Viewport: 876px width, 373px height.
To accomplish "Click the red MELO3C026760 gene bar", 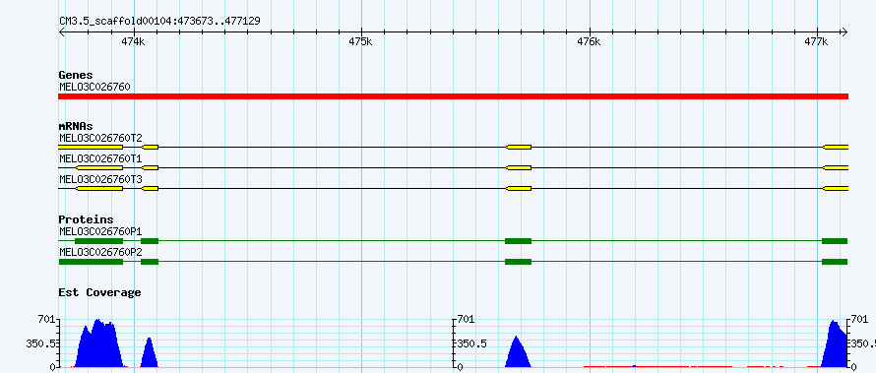I will coord(453,96).
